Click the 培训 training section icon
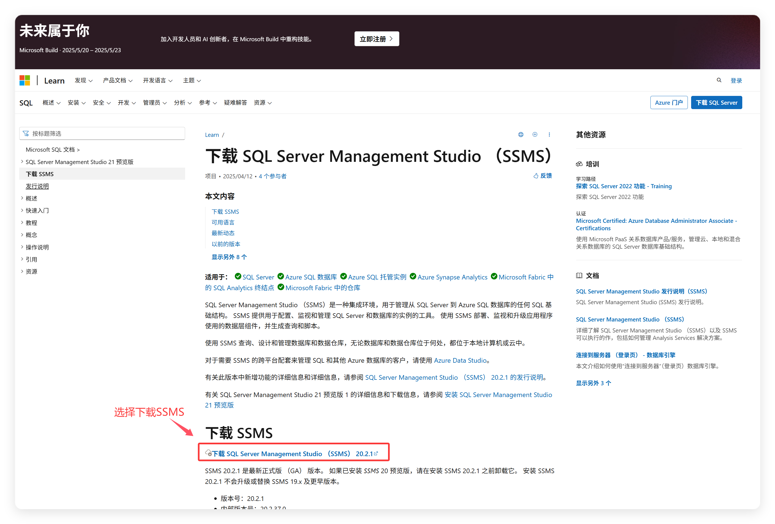 [579, 164]
